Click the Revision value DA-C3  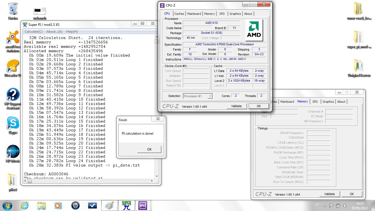[259, 54]
